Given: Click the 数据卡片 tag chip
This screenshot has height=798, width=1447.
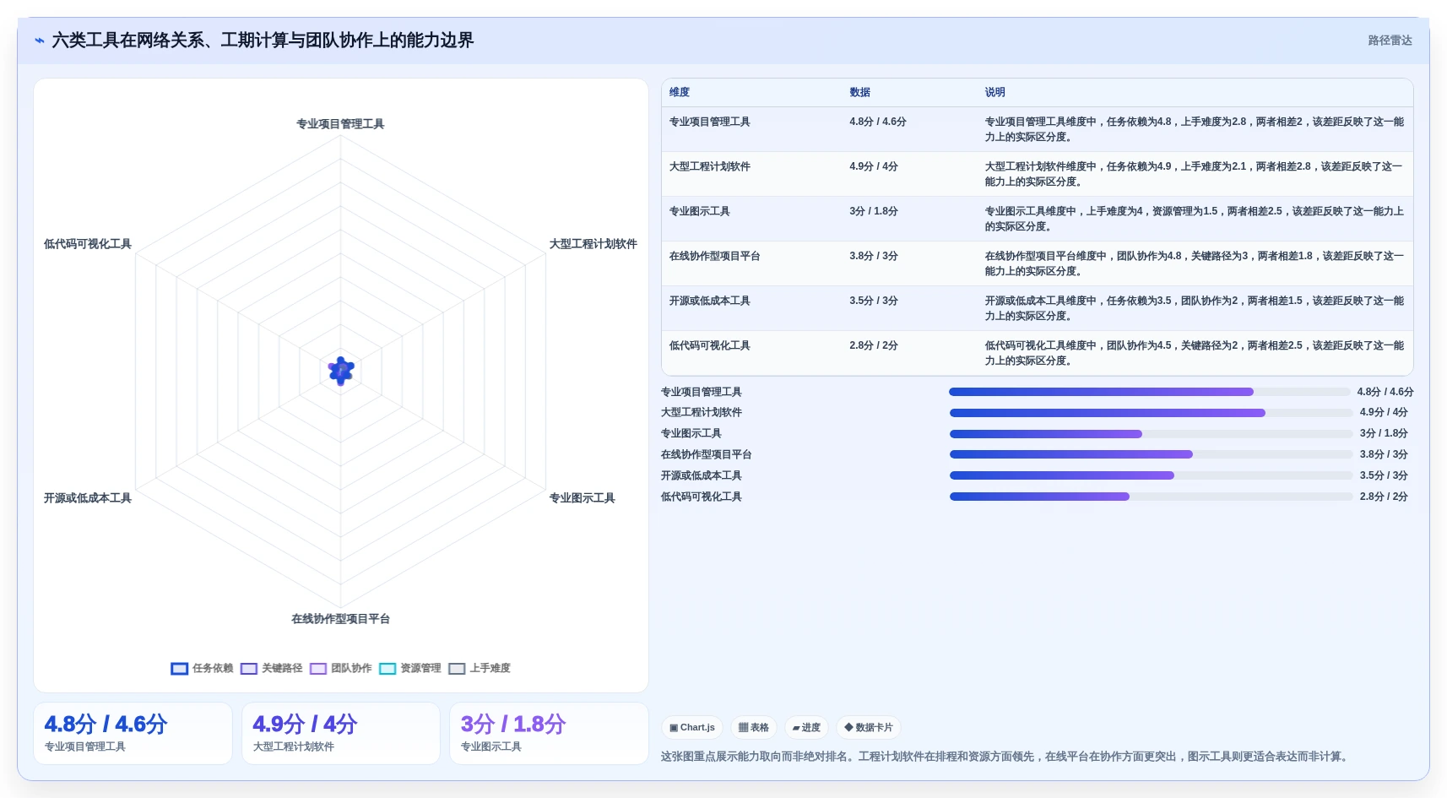Looking at the screenshot, I should pyautogui.click(x=869, y=727).
